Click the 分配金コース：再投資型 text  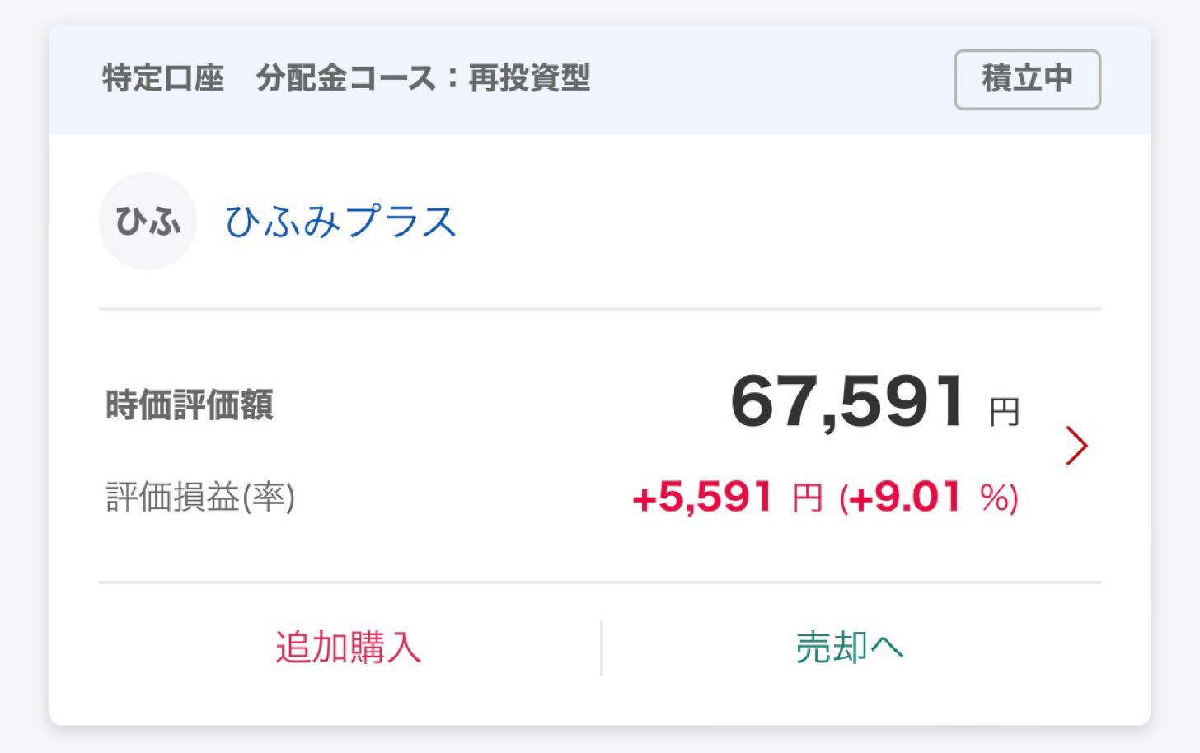(x=423, y=79)
